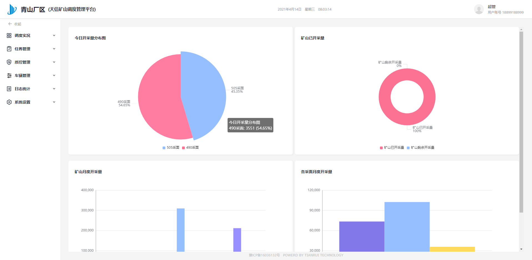Click the 2021年4月14日 date text

point(289,9)
